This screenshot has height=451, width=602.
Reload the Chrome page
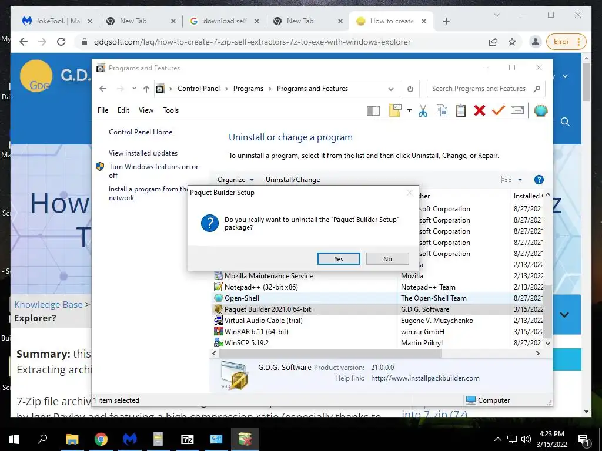[x=61, y=42]
